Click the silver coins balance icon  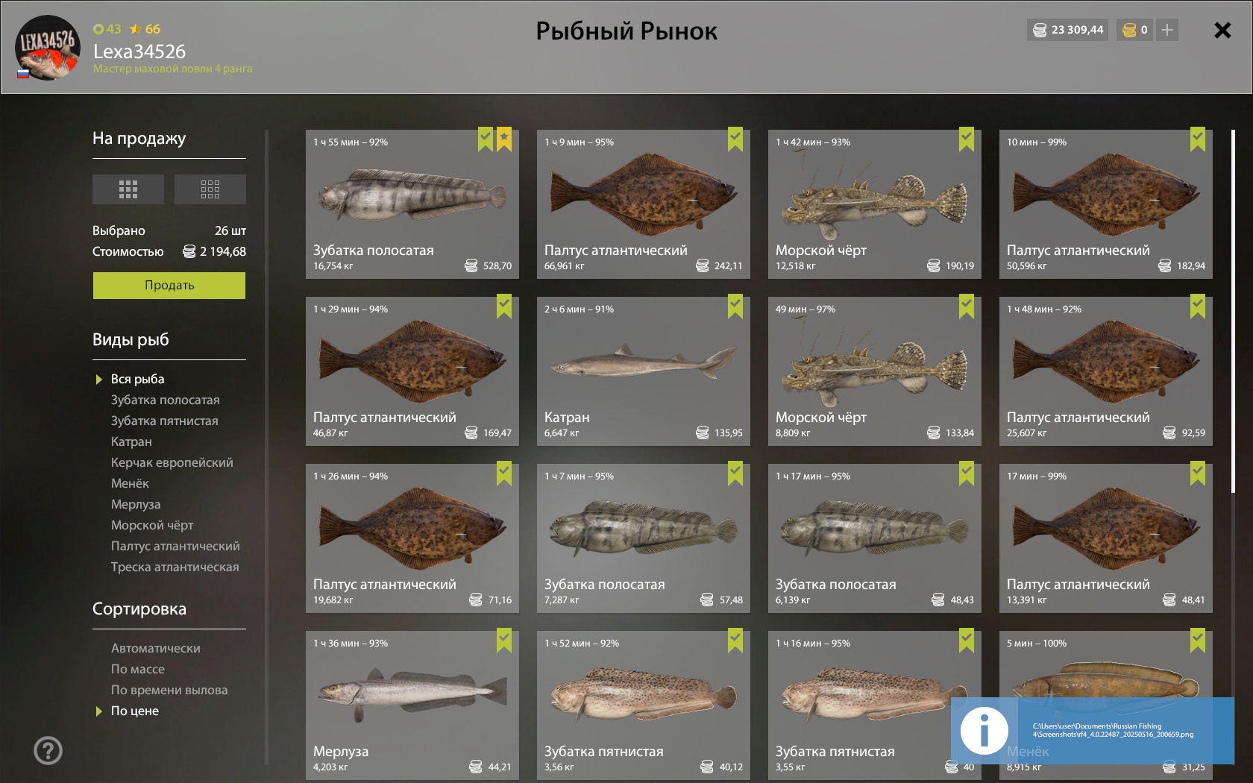1040,30
